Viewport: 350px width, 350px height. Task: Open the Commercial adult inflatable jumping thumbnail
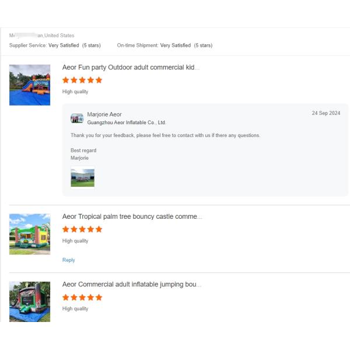pyautogui.click(x=30, y=302)
